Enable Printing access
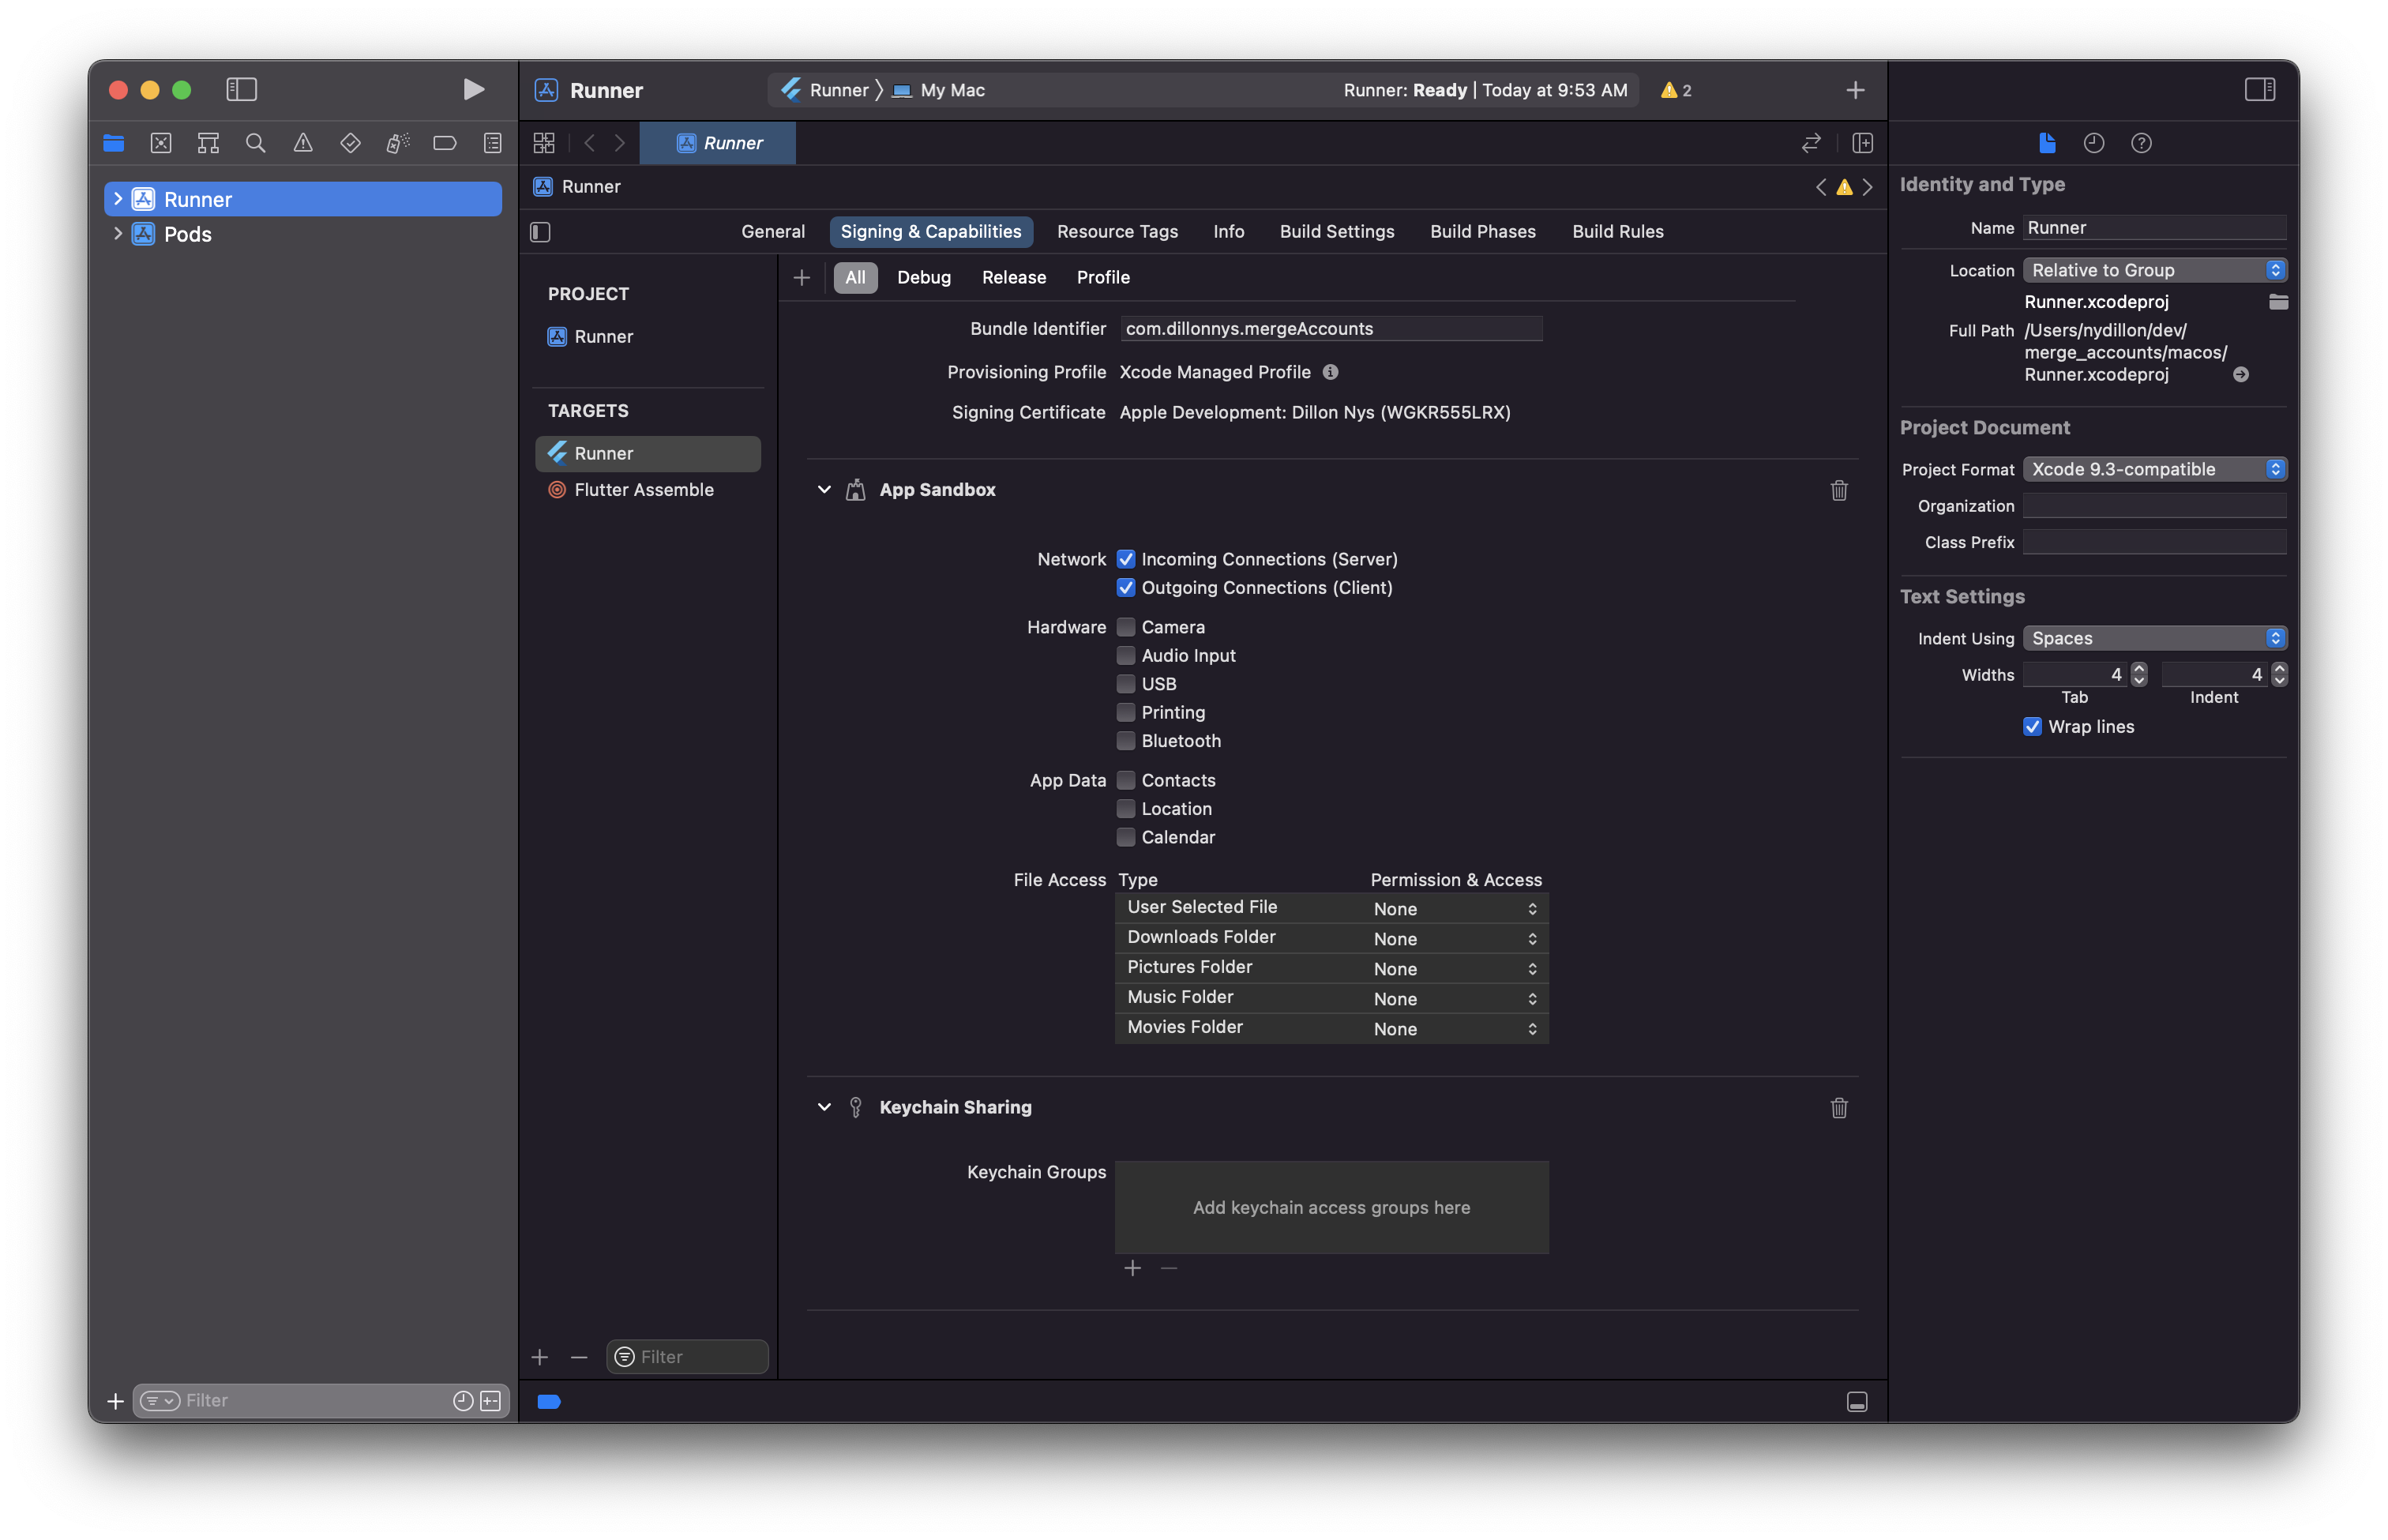This screenshot has width=2388, height=1540. tap(1126, 713)
